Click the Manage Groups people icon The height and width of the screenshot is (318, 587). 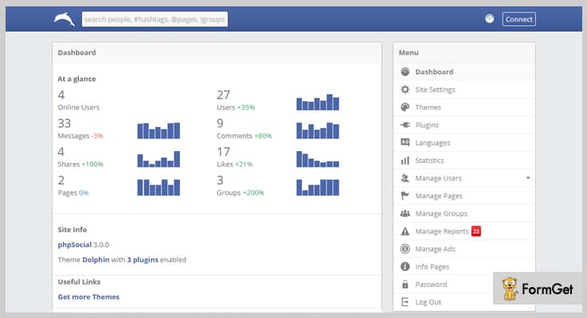tap(405, 213)
